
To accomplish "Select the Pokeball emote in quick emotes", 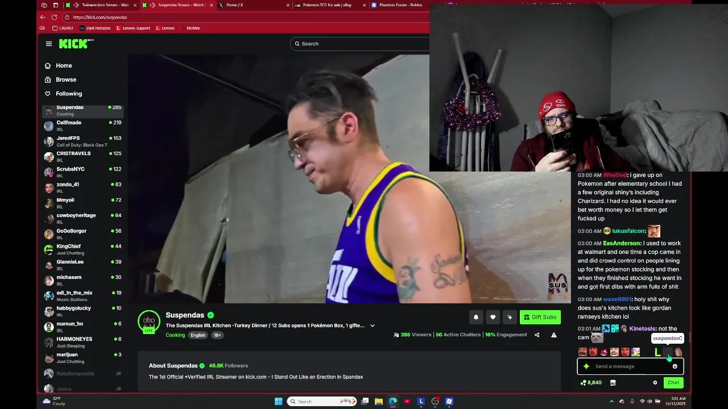I will pyautogui.click(x=604, y=352).
